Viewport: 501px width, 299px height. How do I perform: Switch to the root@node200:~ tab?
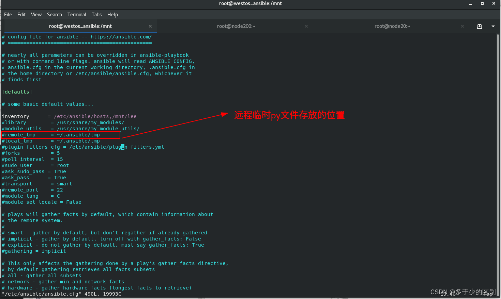pyautogui.click(x=236, y=26)
